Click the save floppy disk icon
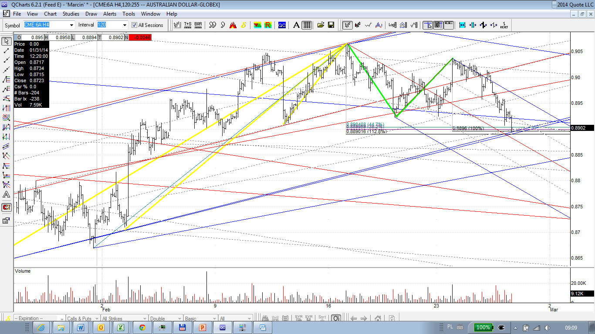Image resolution: width=595 pixels, height=334 pixels. click(x=331, y=25)
